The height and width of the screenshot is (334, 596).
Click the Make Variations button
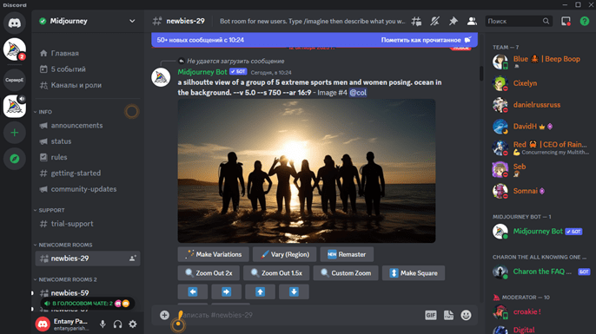[213, 254]
